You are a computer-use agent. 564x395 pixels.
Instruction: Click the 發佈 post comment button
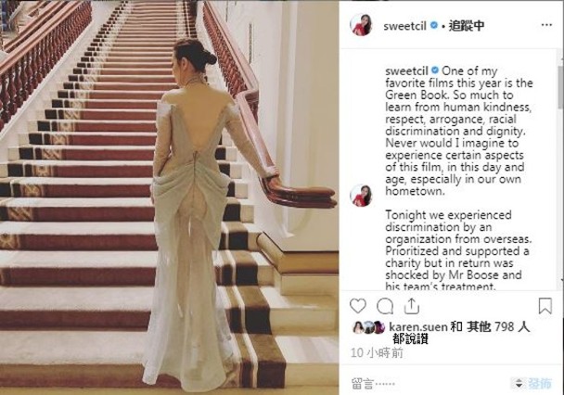540,384
